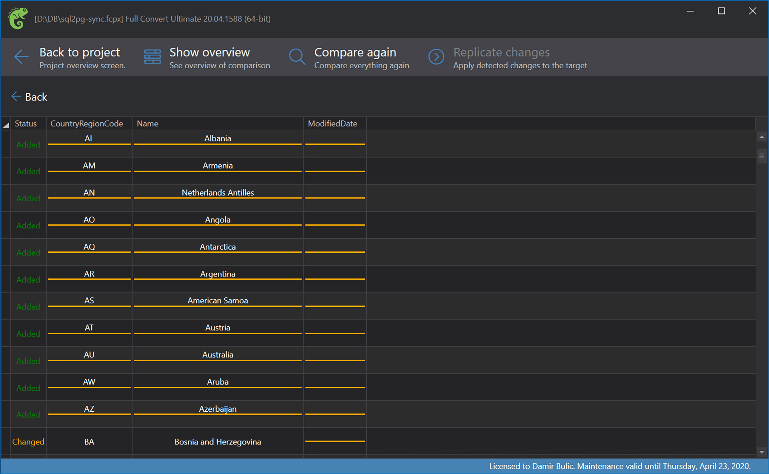Sort by CountryRegionCode column header
Viewport: 769px width, 474px height.
coord(87,124)
